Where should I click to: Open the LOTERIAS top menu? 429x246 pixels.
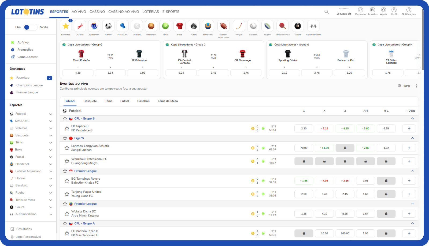[x=151, y=12]
